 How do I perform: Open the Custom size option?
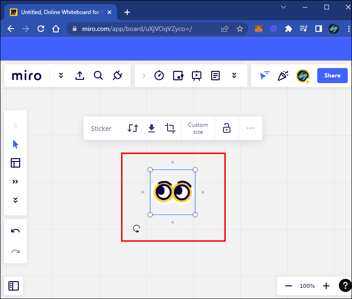198,128
